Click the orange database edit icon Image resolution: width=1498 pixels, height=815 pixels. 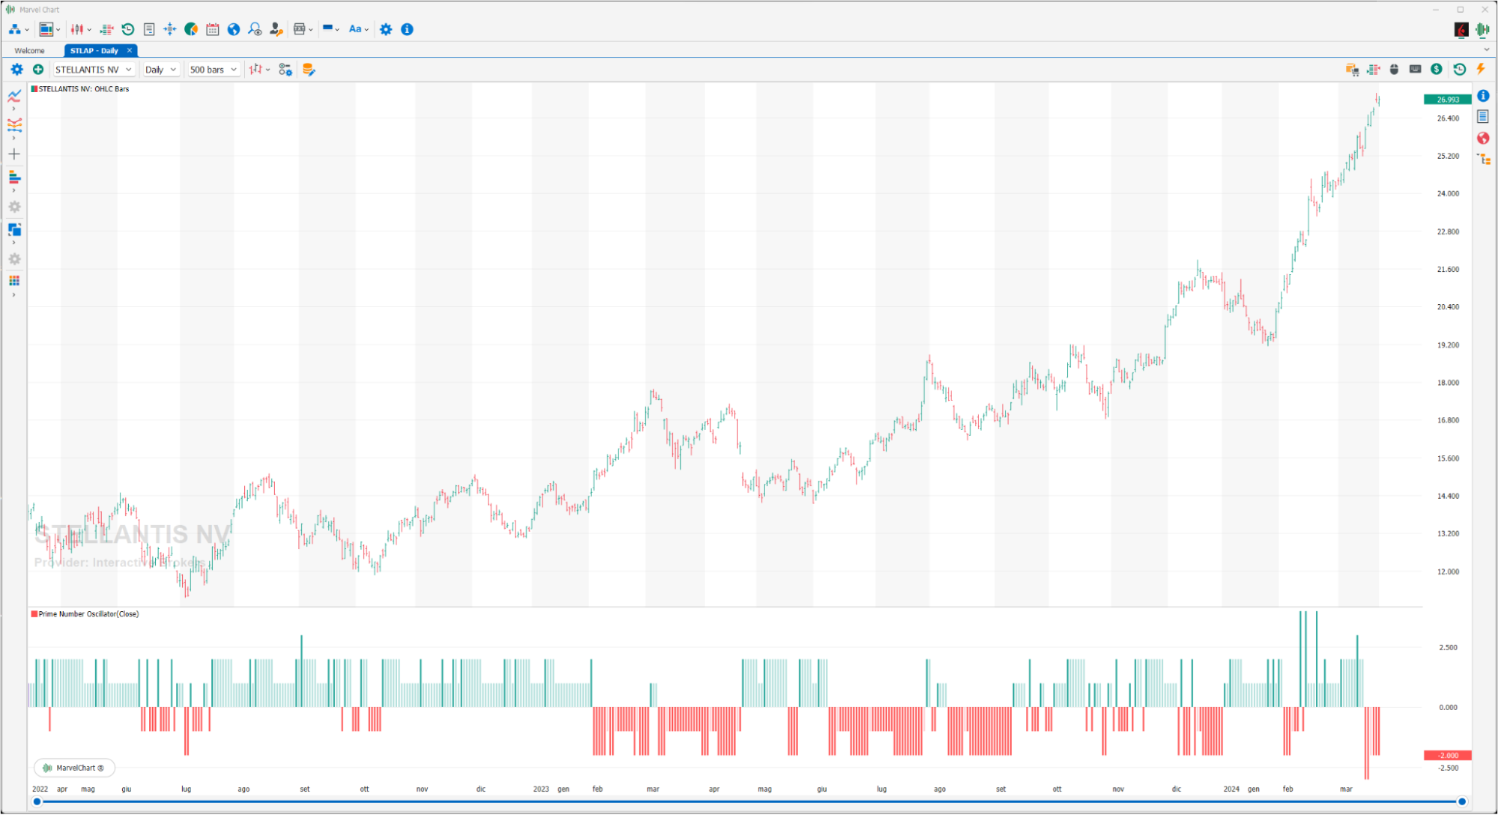click(x=308, y=69)
